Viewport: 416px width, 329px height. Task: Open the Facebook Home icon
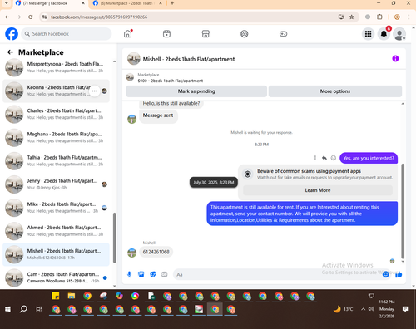point(128,34)
